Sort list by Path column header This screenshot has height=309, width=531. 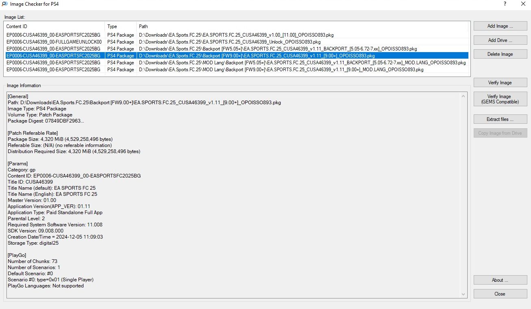(302, 26)
